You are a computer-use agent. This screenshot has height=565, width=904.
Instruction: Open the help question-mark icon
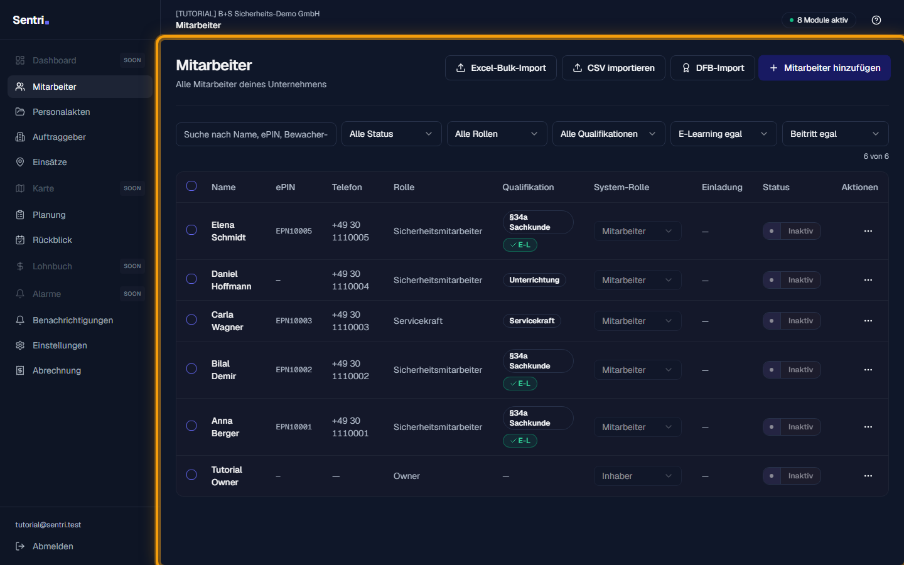pos(876,20)
